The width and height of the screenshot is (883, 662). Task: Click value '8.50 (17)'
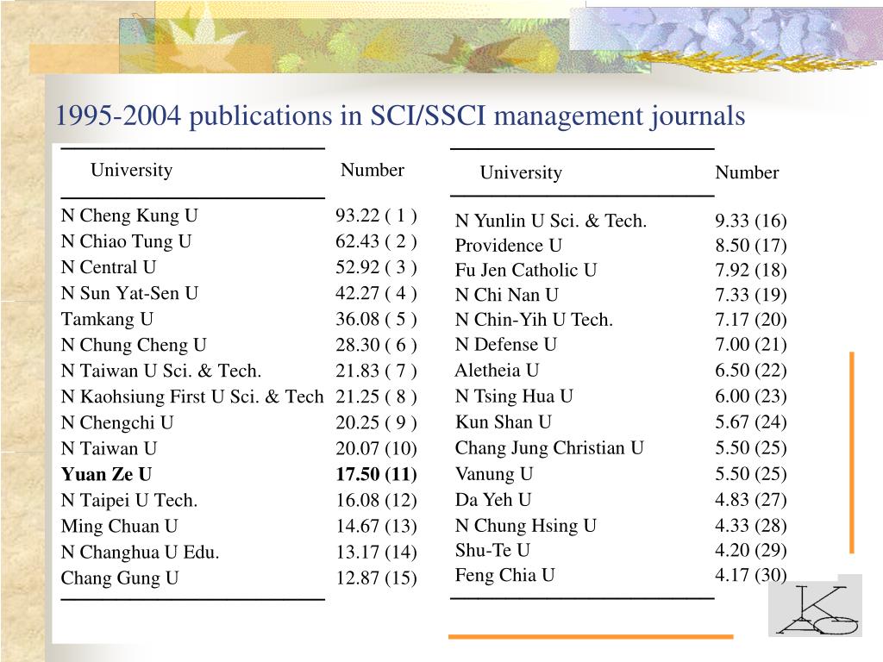751,246
